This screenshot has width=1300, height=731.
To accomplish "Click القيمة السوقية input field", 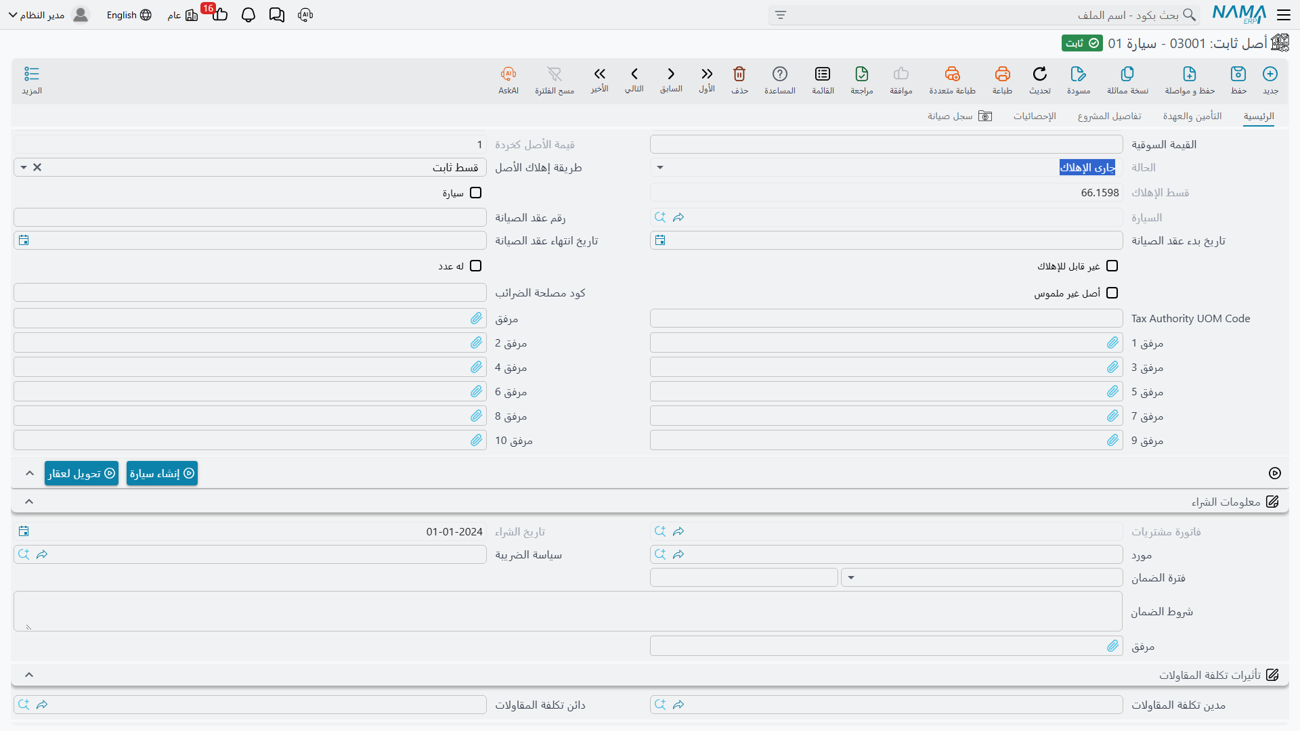I will pos(886,144).
